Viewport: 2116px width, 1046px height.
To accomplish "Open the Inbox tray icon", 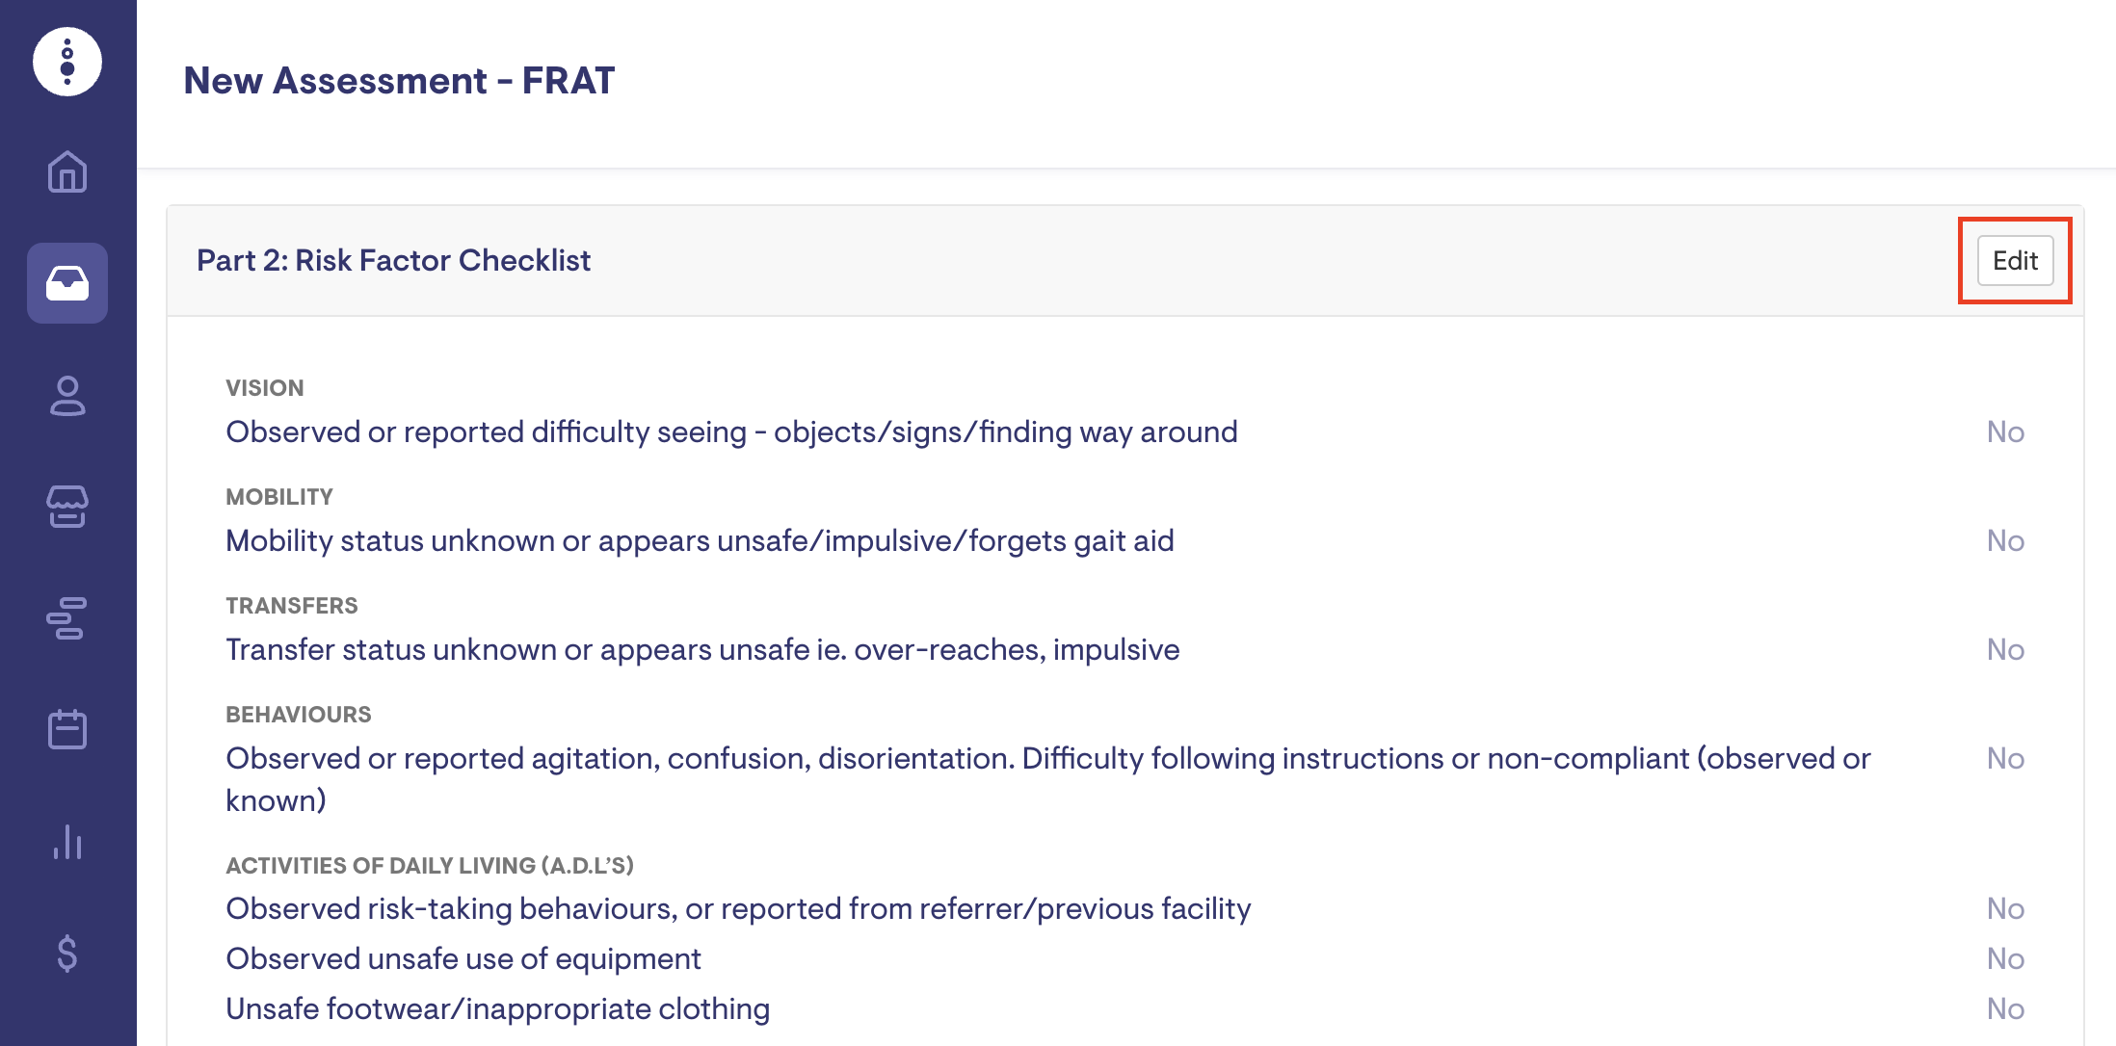I will pos(67,283).
